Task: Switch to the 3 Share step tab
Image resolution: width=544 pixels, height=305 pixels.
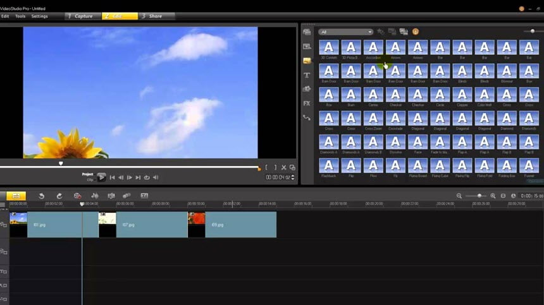Action: point(156,16)
